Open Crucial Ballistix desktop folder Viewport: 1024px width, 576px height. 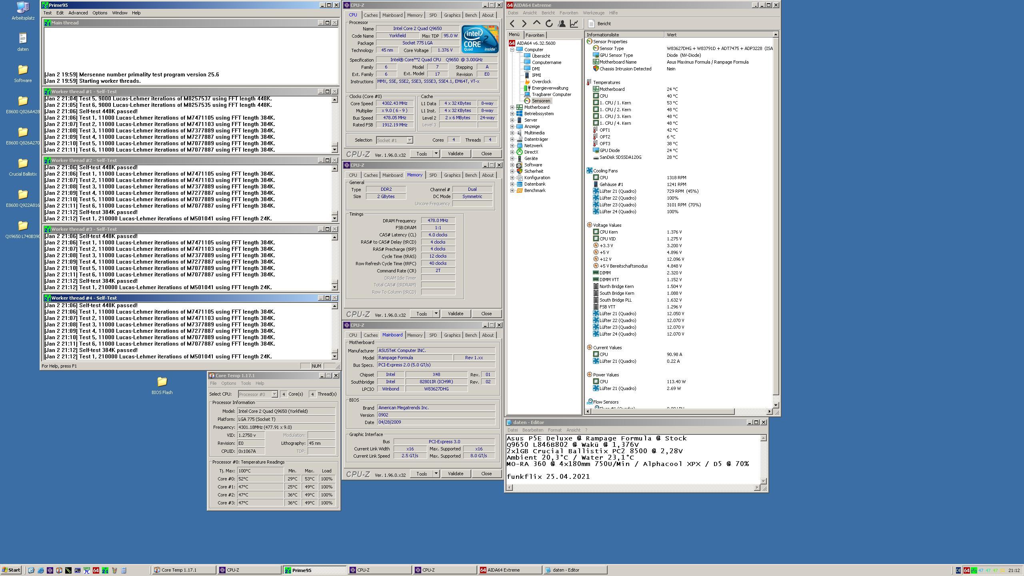[23, 167]
